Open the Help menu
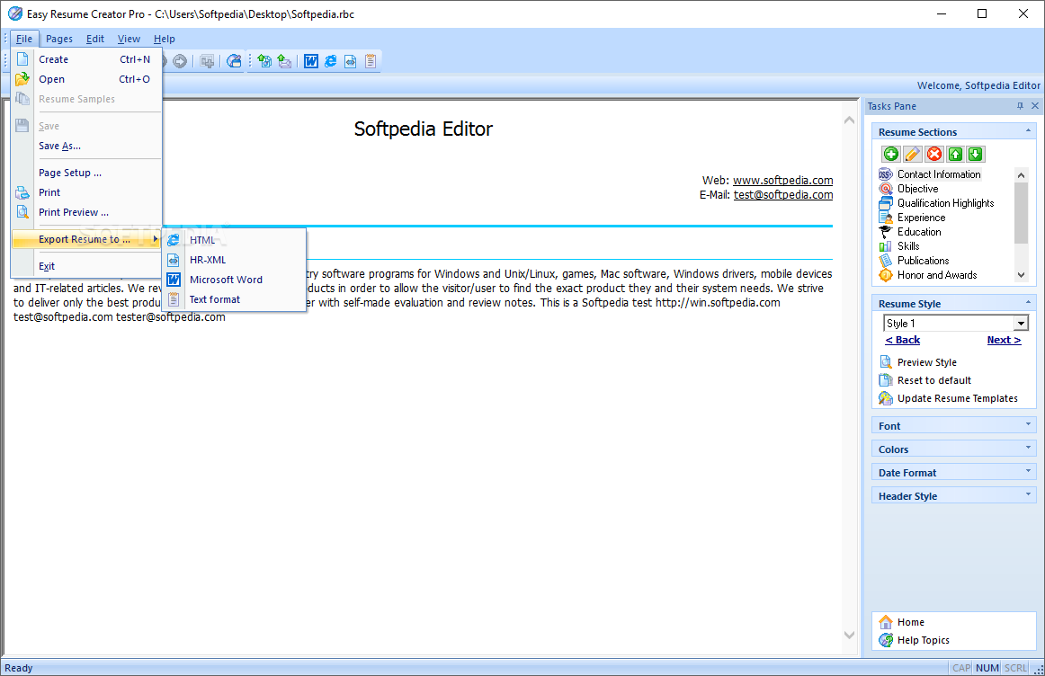 click(164, 39)
